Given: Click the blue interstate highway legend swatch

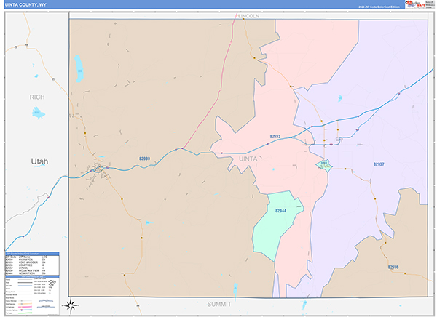Looking at the screenshot, I should coord(25,310).
